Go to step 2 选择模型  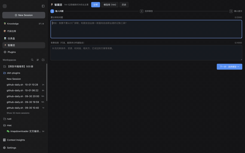146,11
